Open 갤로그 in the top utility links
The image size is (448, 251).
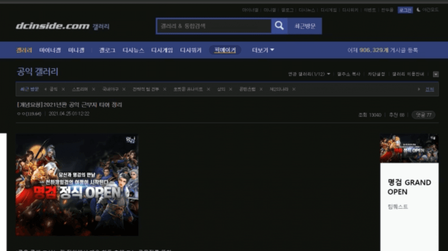point(287,10)
